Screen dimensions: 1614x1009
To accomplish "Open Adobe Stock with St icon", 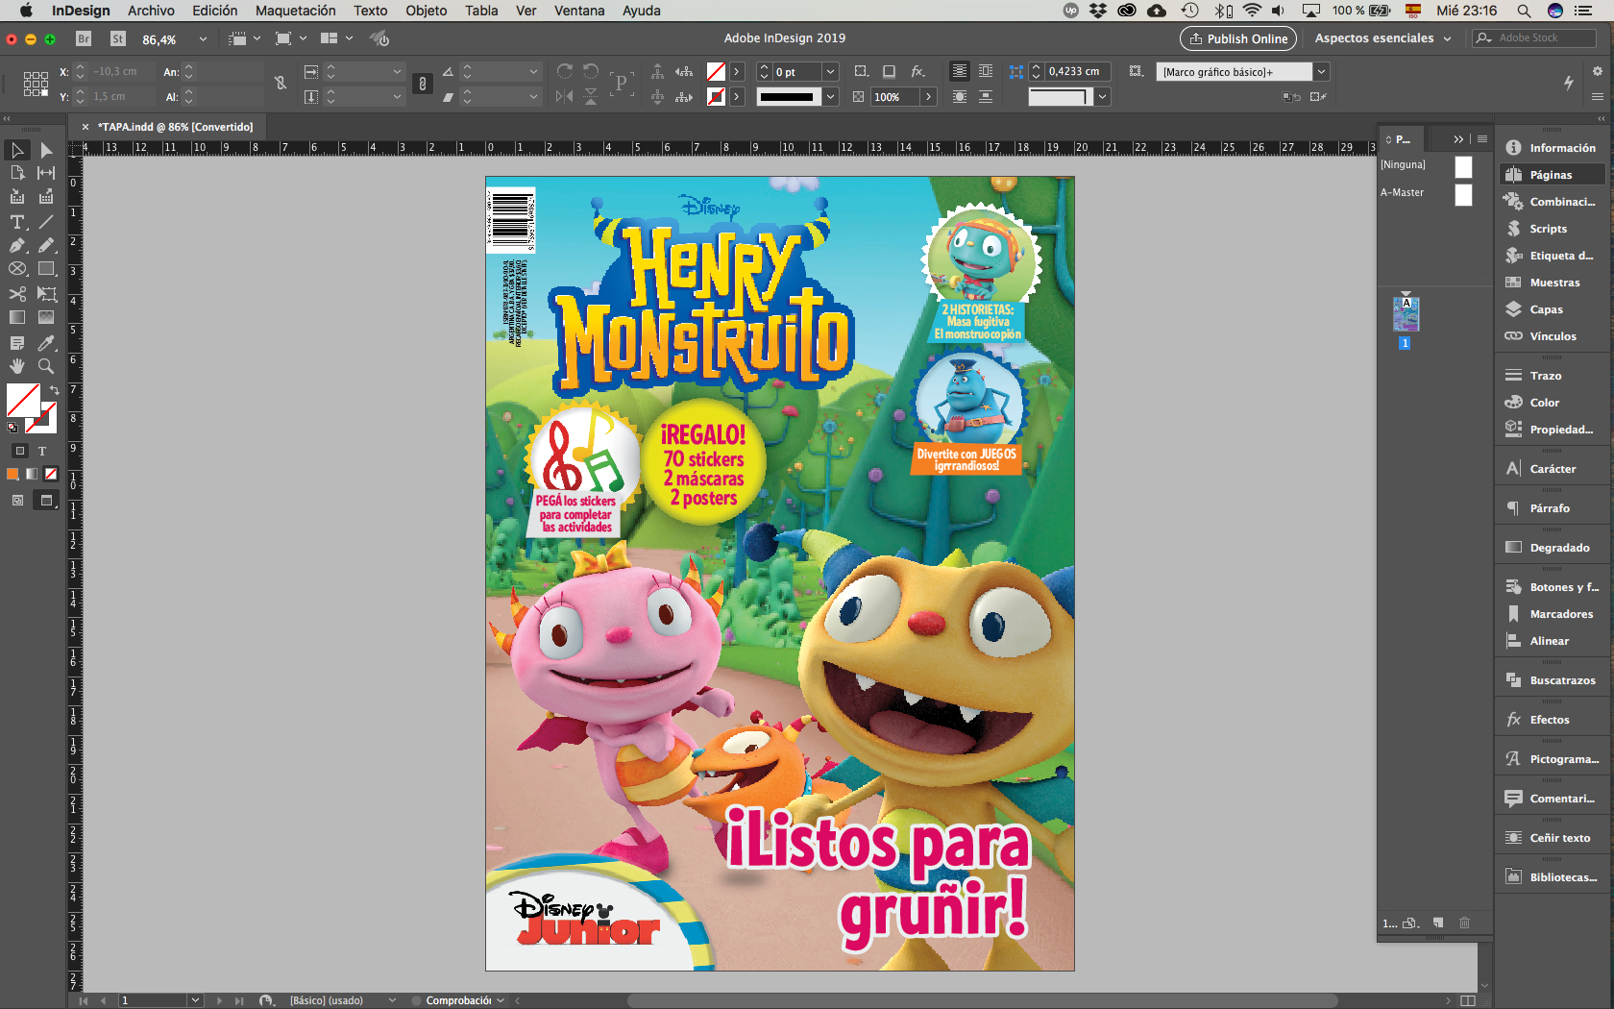I will pos(118,38).
